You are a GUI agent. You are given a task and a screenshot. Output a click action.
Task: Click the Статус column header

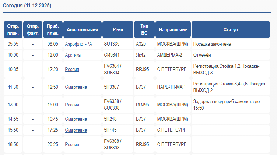[231, 30]
